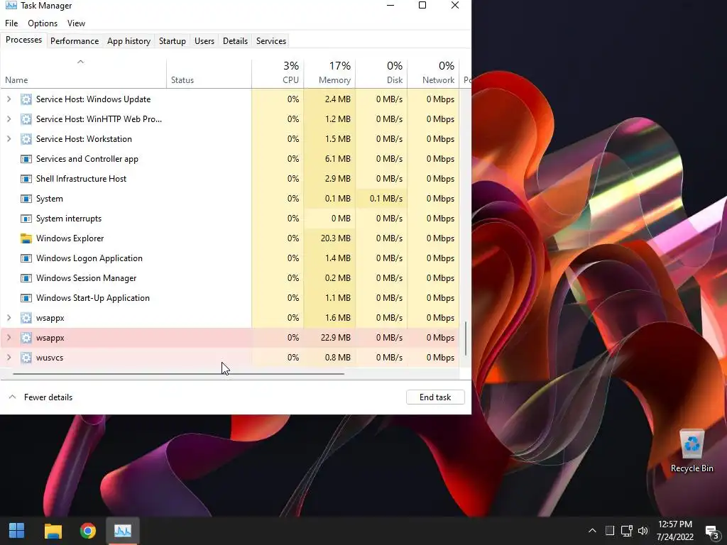This screenshot has width=727, height=545.
Task: Open the Recycle Bin desktop icon
Action: (692, 451)
